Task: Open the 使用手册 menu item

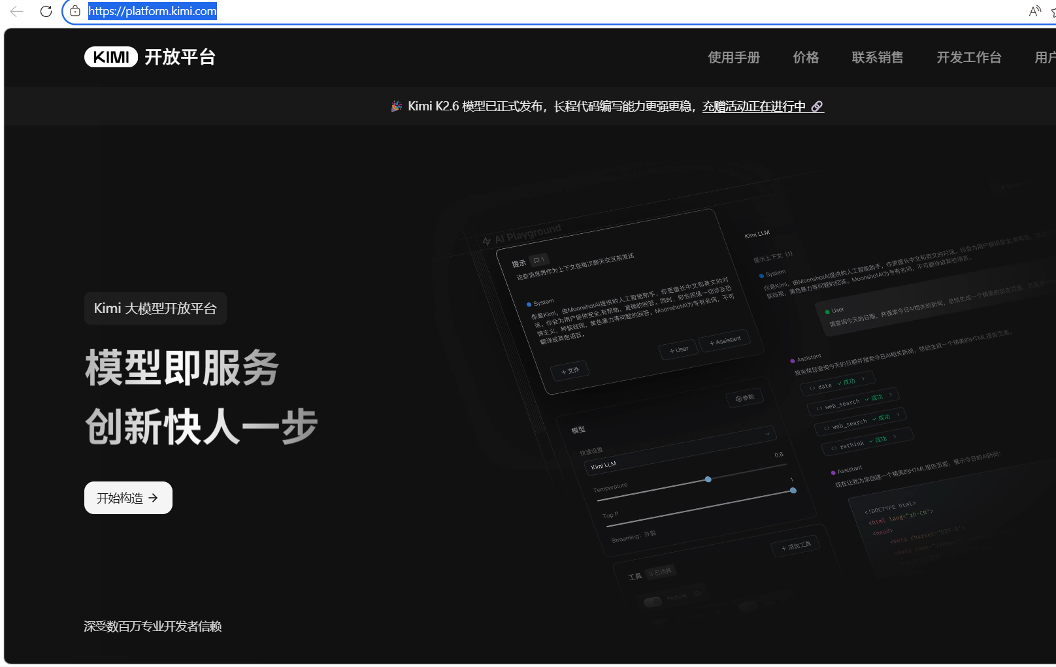Action: point(734,57)
